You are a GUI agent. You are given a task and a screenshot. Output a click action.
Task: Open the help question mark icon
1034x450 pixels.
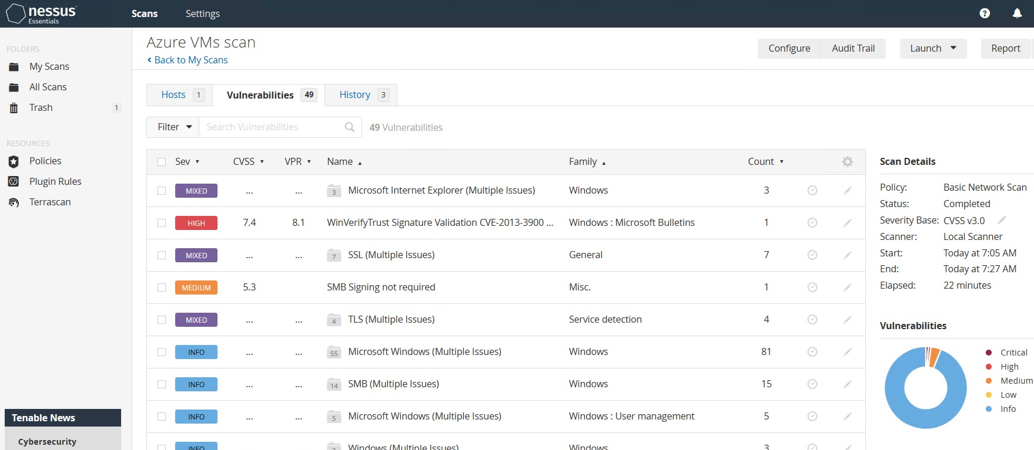pyautogui.click(x=985, y=13)
